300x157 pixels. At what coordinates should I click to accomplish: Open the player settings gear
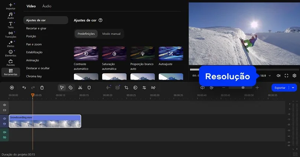point(294,76)
